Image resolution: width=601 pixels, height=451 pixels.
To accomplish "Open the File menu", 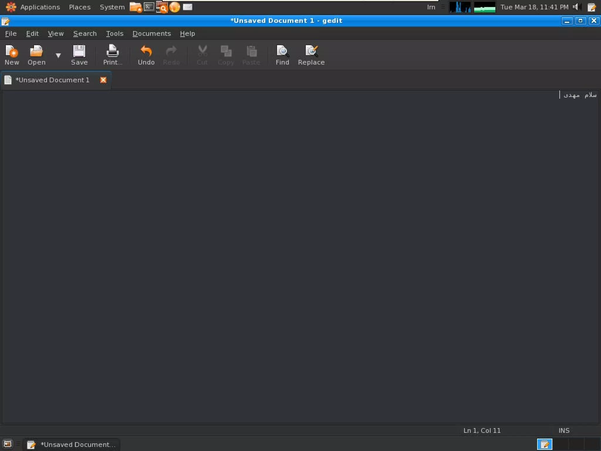I will 11,33.
